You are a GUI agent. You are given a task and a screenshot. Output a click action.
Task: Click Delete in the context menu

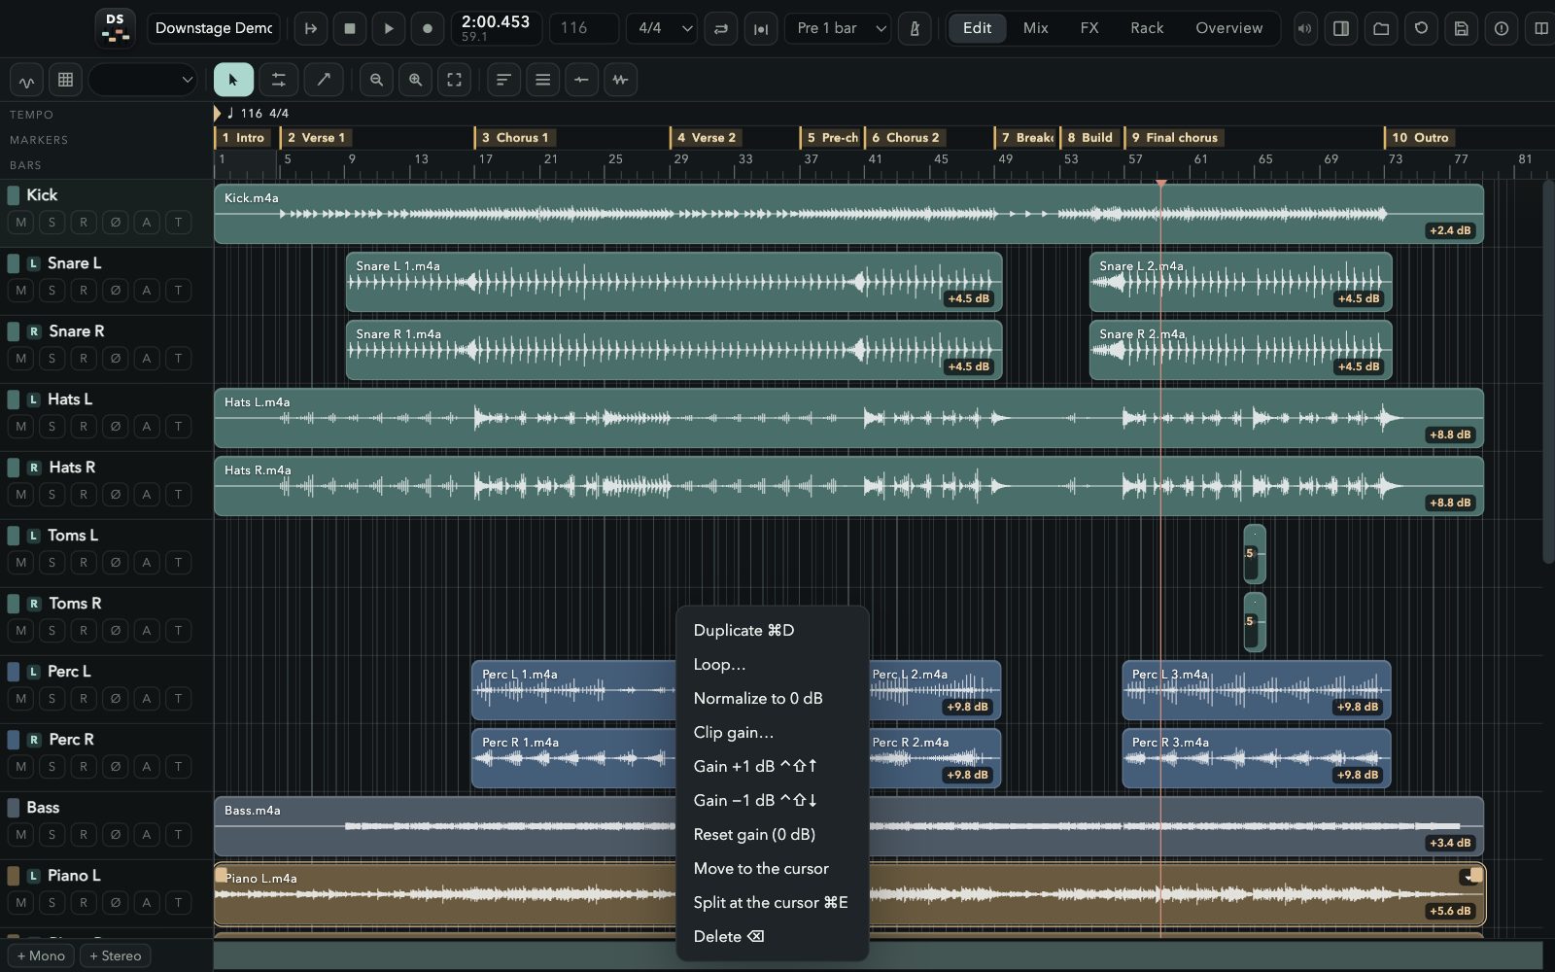772,936
